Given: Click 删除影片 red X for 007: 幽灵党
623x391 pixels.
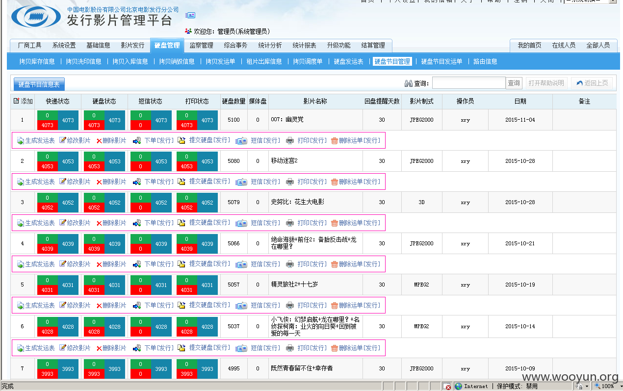Looking at the screenshot, I should click(99, 141).
